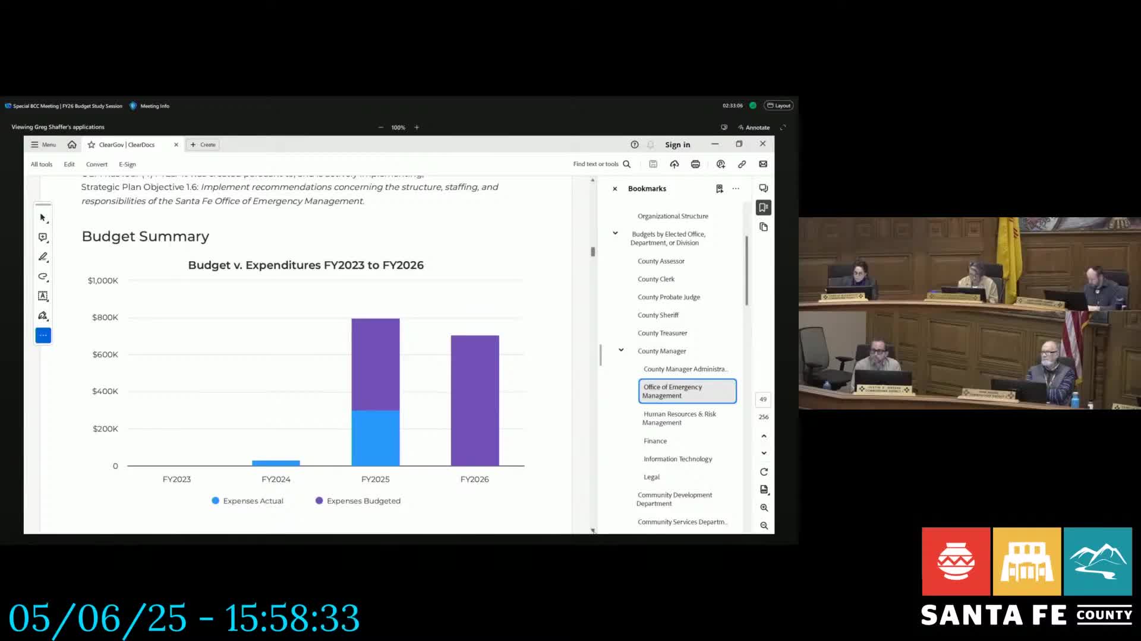Open the All tools menu
The width and height of the screenshot is (1141, 641).
[x=42, y=164]
